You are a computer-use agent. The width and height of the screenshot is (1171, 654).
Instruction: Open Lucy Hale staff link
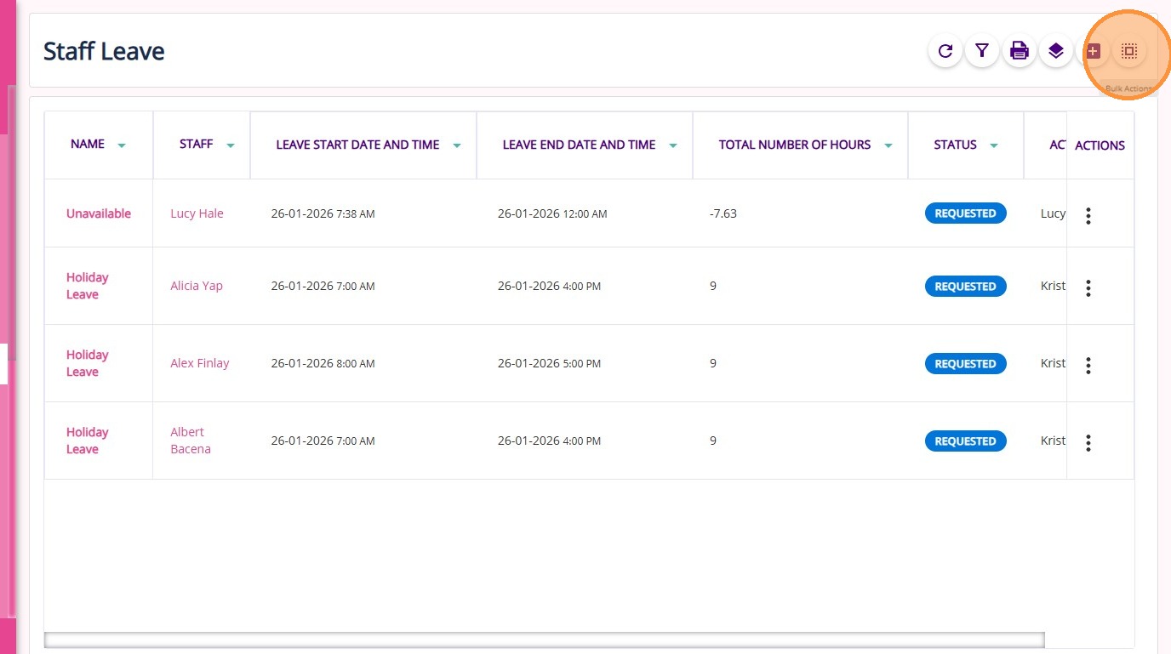pos(197,213)
